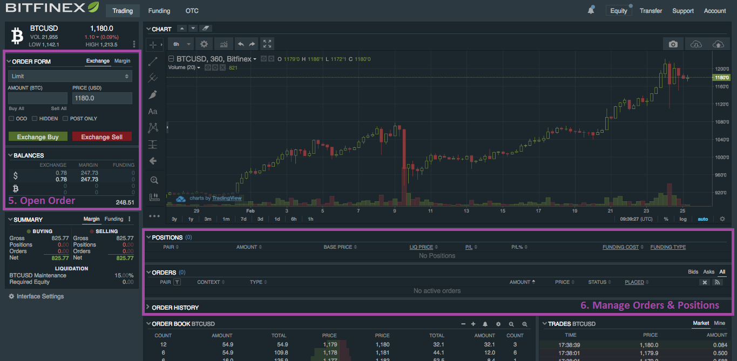Select the long position measurement tool
Viewport: 737px width, 361px height.
pos(153,145)
